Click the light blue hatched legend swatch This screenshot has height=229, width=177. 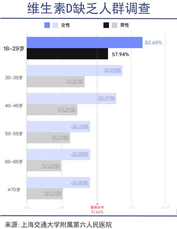[x=55, y=25]
